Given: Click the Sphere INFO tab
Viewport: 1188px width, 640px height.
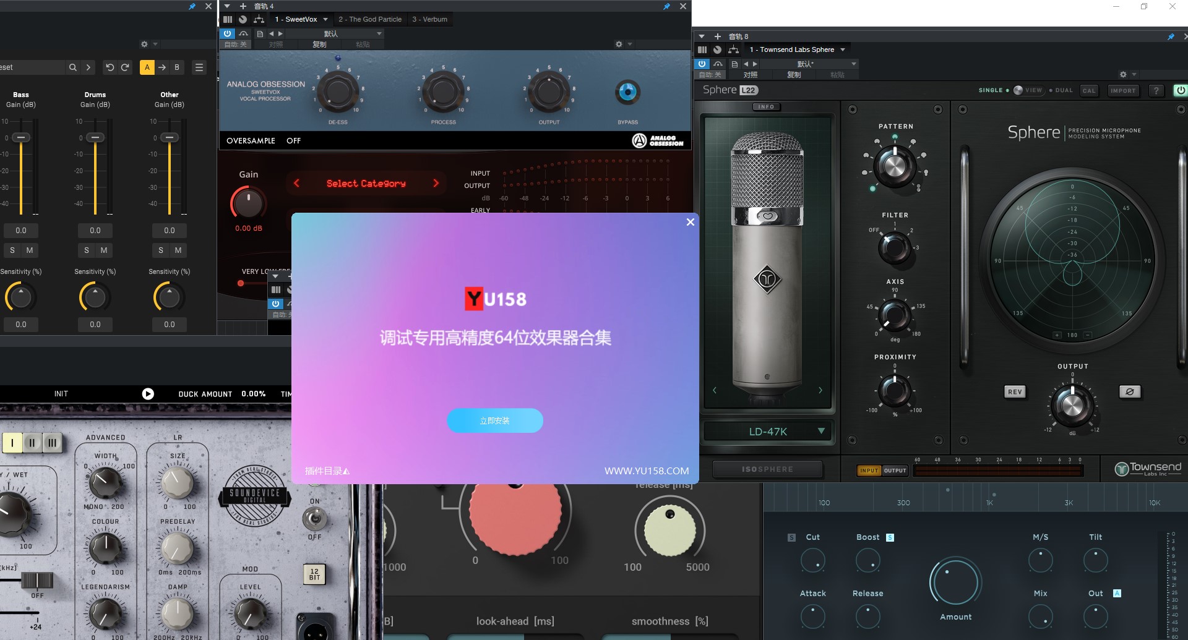Looking at the screenshot, I should point(766,107).
